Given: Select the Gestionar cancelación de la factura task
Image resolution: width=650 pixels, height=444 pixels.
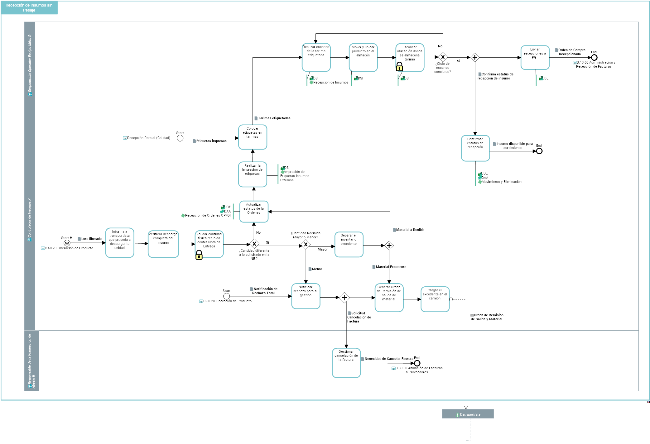Looking at the screenshot, I should point(346,363).
